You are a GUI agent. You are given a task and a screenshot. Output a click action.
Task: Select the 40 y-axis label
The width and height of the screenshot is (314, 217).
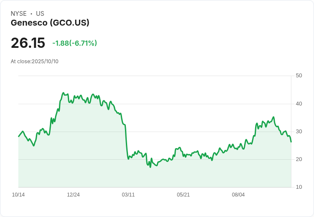click(x=299, y=103)
